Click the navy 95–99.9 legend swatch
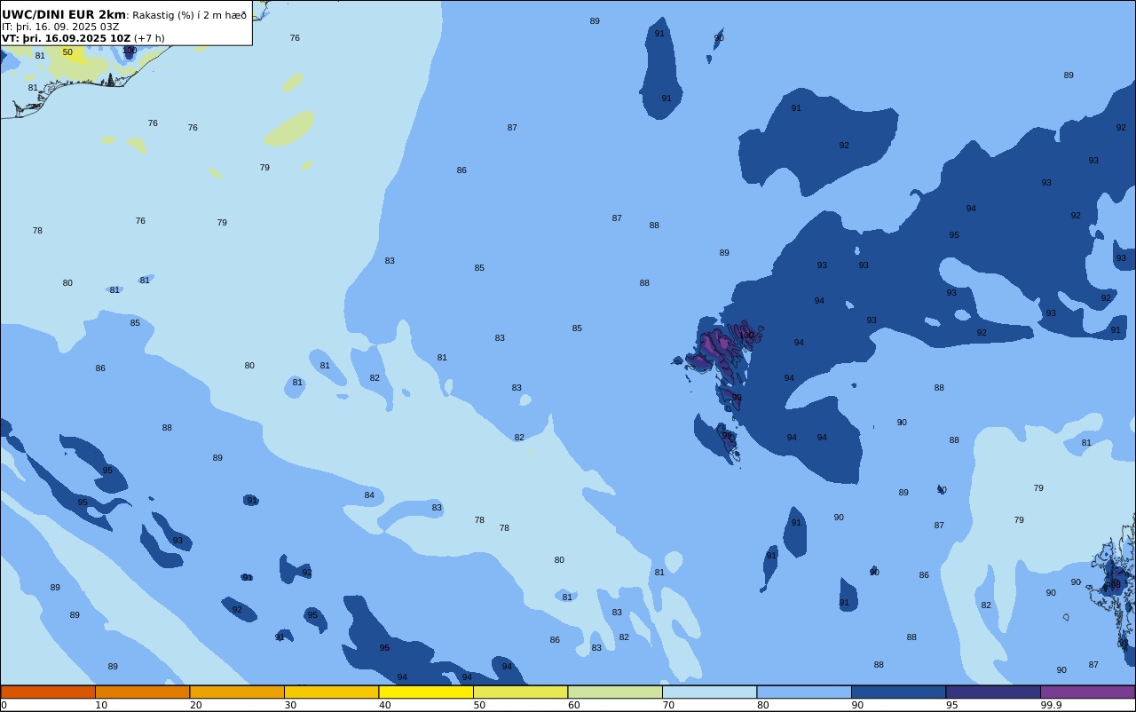The image size is (1136, 712). 993,692
